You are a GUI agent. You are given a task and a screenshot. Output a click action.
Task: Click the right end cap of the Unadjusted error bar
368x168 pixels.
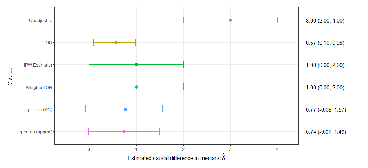click(x=278, y=20)
